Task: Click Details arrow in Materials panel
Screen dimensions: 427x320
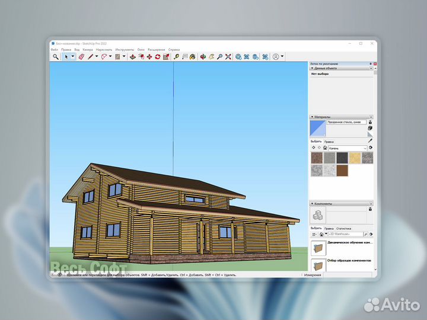Action: point(371,148)
